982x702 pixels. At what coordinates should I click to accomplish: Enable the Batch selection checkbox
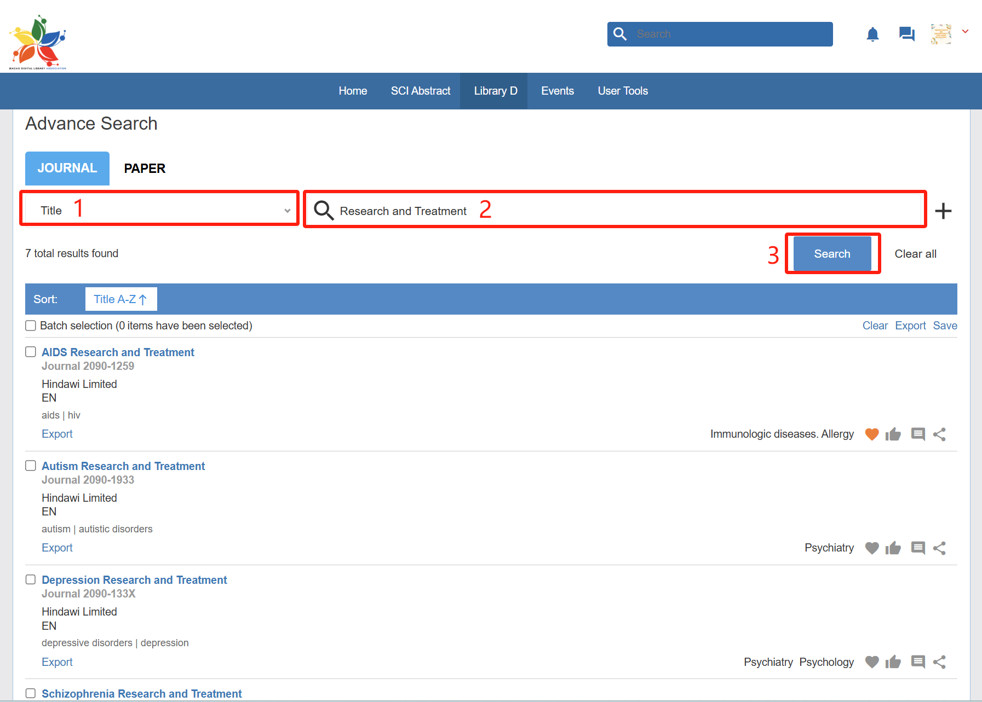[31, 326]
